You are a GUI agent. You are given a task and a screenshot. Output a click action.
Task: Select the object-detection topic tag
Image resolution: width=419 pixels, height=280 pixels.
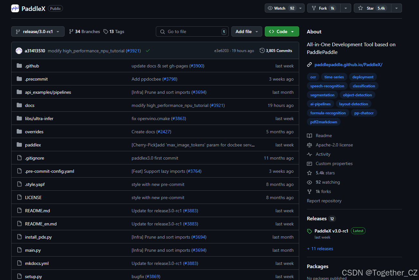click(x=357, y=95)
